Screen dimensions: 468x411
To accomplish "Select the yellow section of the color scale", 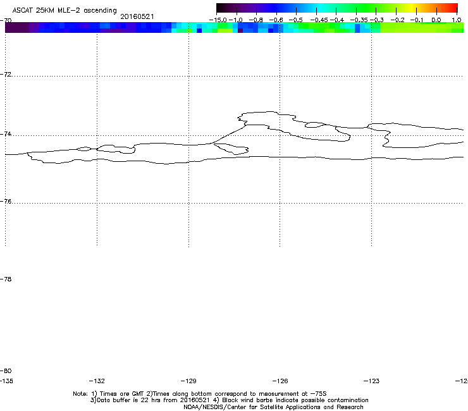I will [413, 8].
